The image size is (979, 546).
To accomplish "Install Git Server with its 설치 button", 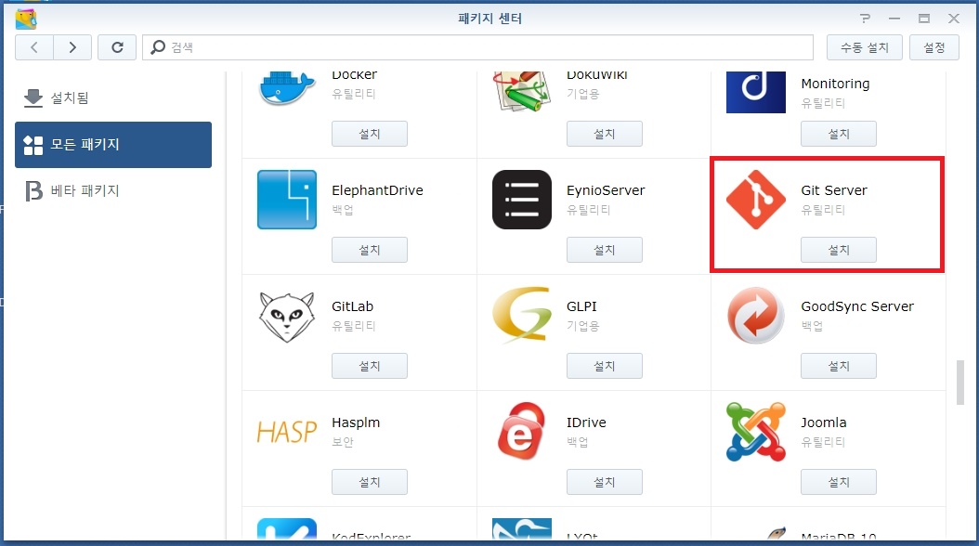I will [839, 250].
